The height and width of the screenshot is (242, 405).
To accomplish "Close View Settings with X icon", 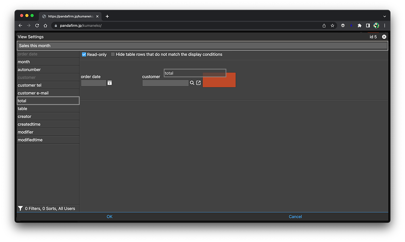I will 384,37.
